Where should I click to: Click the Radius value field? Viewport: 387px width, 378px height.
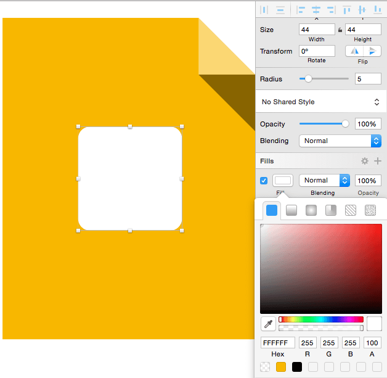pos(368,79)
